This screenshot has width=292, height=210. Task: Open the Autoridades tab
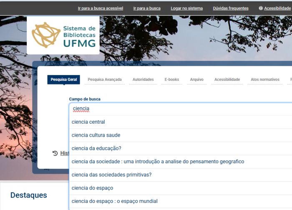pyautogui.click(x=143, y=80)
